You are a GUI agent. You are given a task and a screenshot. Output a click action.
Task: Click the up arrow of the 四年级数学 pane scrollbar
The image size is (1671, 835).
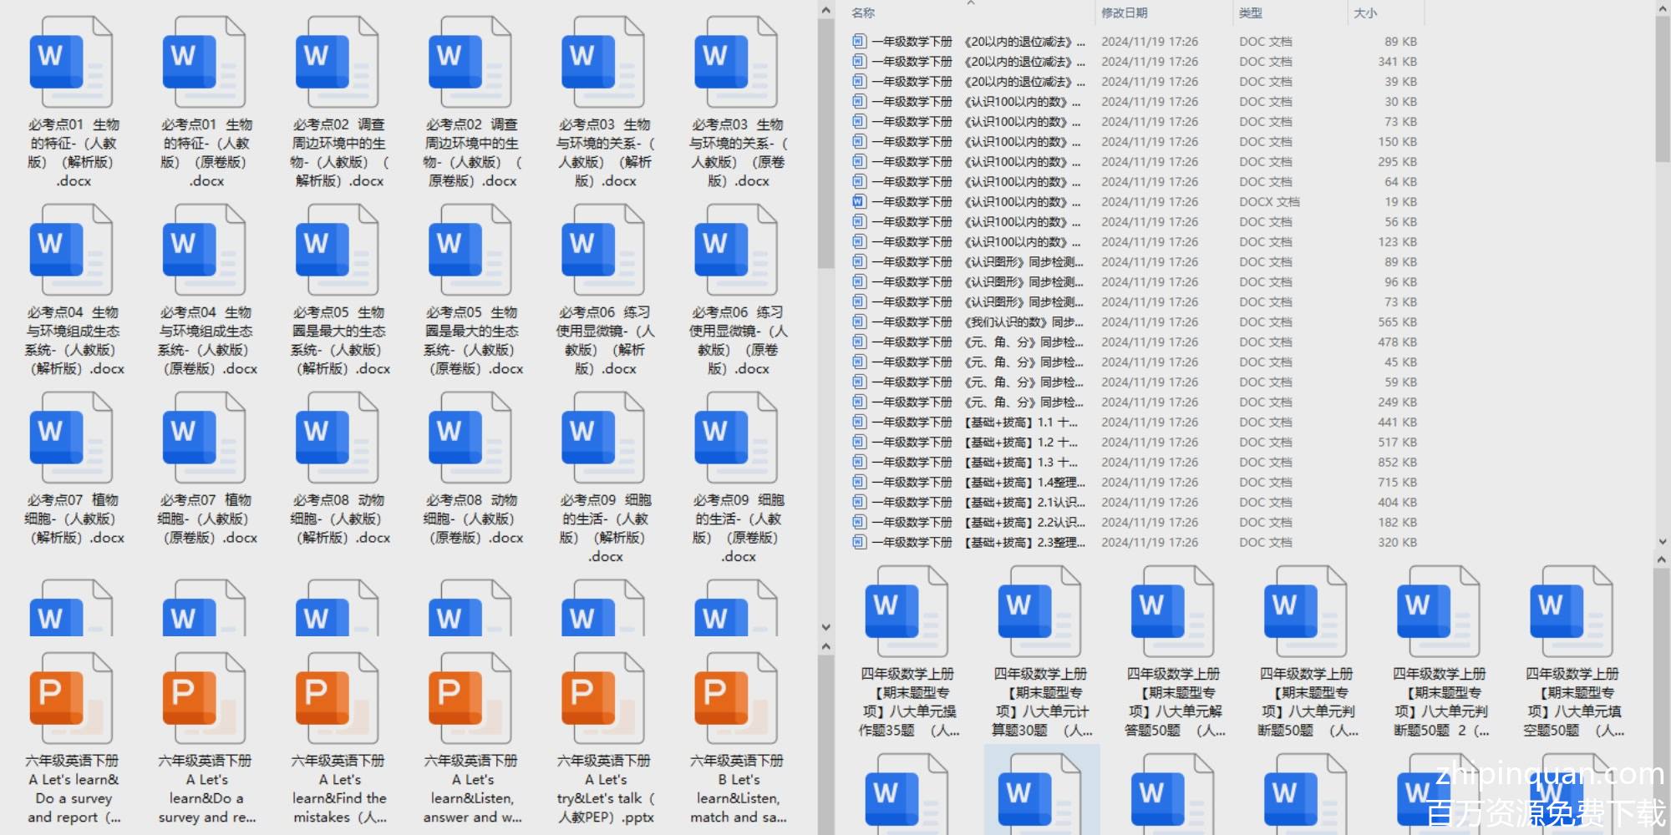(x=1662, y=560)
